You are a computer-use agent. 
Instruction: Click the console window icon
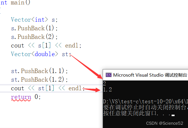109,75
